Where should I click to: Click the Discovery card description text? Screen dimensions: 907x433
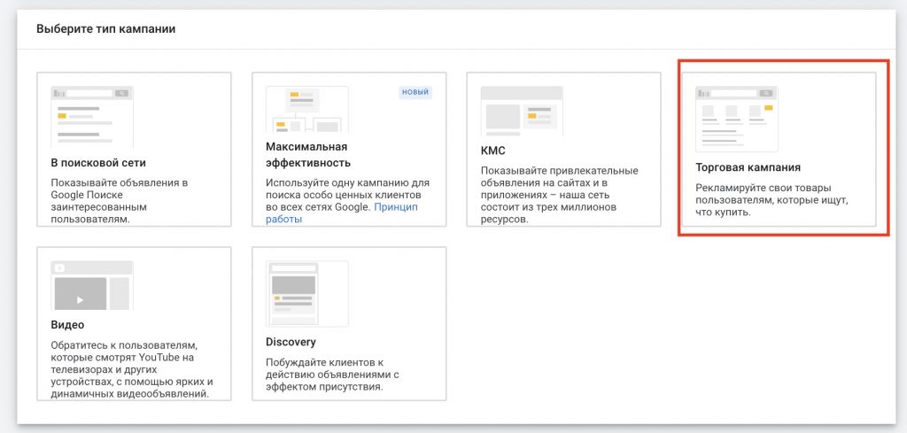(x=333, y=375)
